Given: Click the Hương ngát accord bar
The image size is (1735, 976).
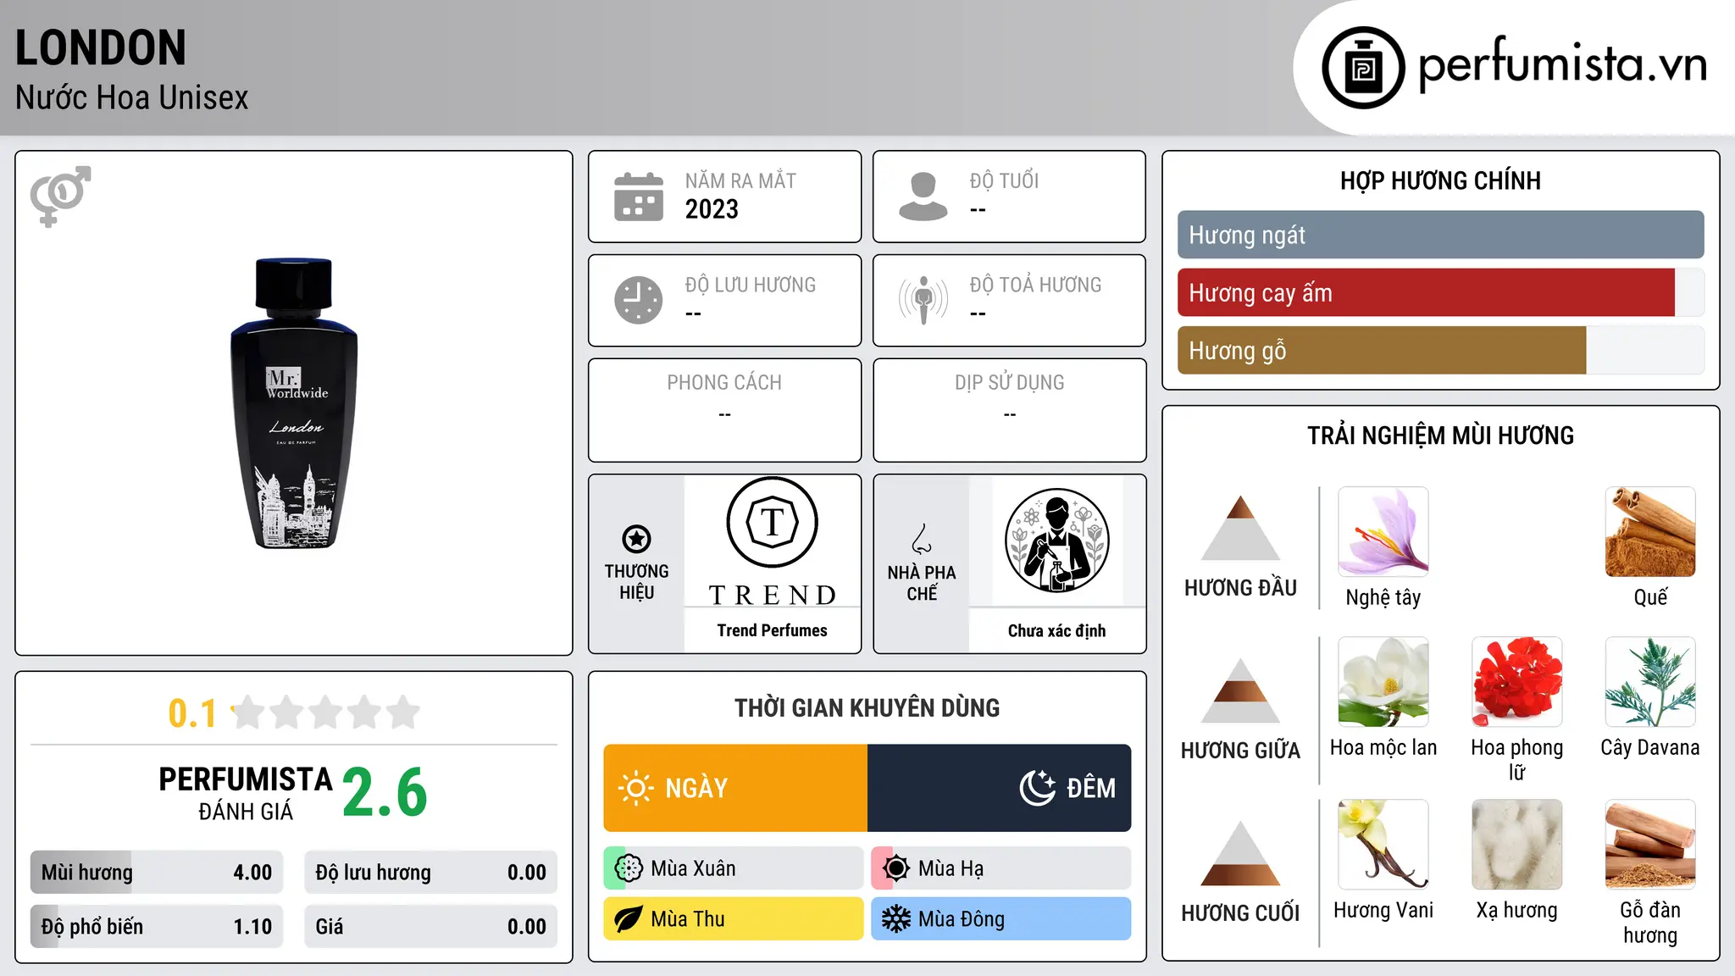Looking at the screenshot, I should [1440, 235].
